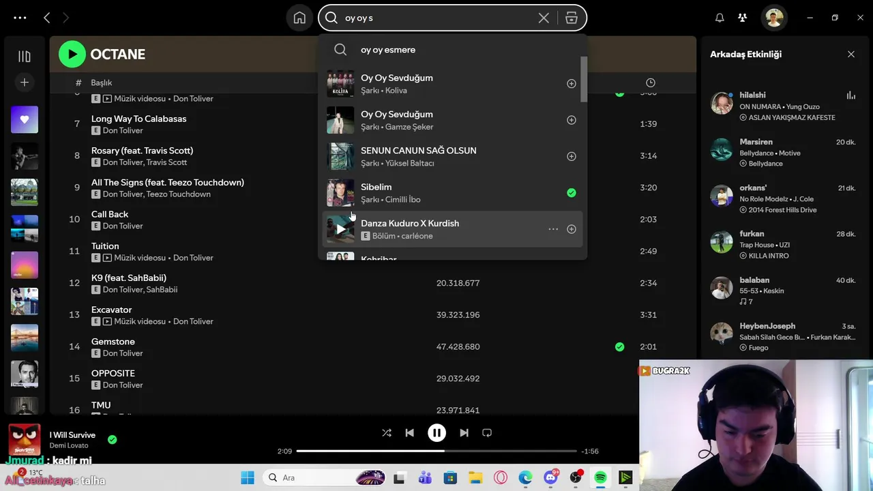
Task: Open 2014 Forest Hills Drive album link
Action: pos(782,210)
